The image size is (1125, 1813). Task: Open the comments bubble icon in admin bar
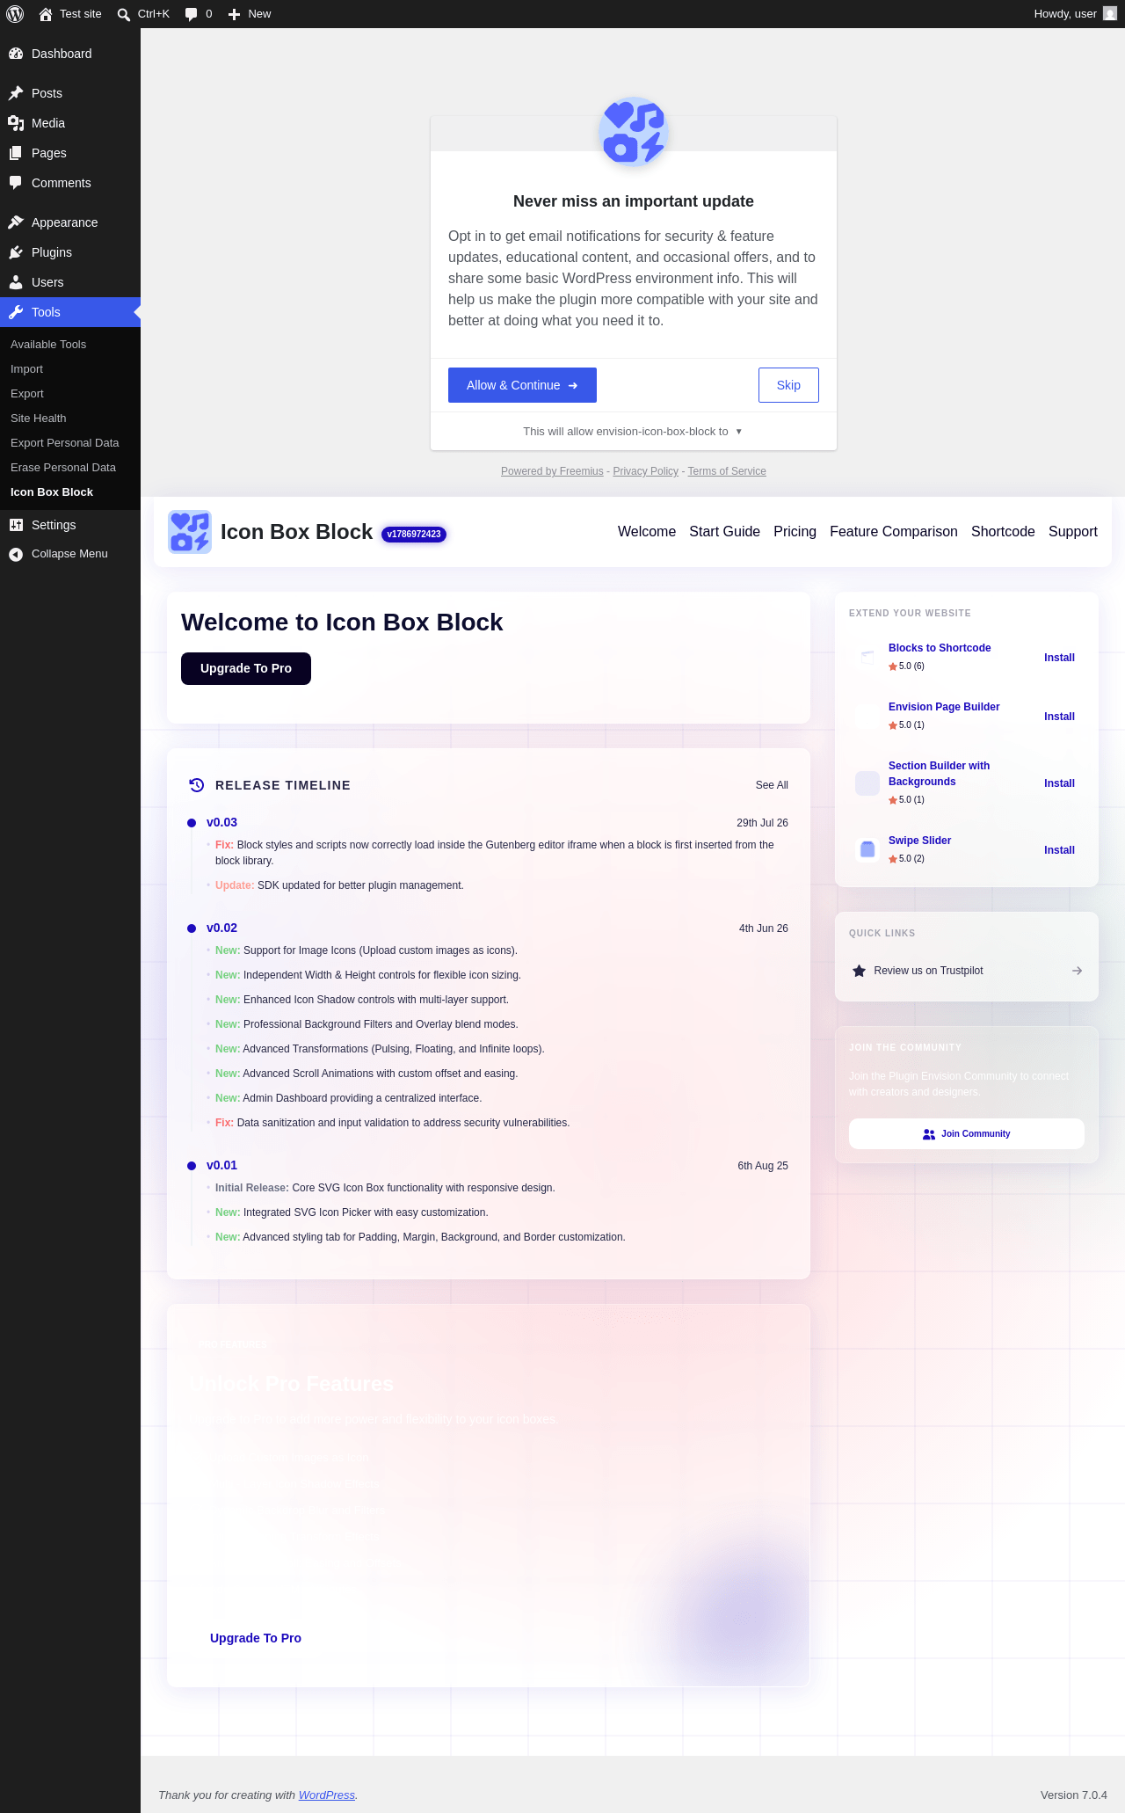point(191,14)
